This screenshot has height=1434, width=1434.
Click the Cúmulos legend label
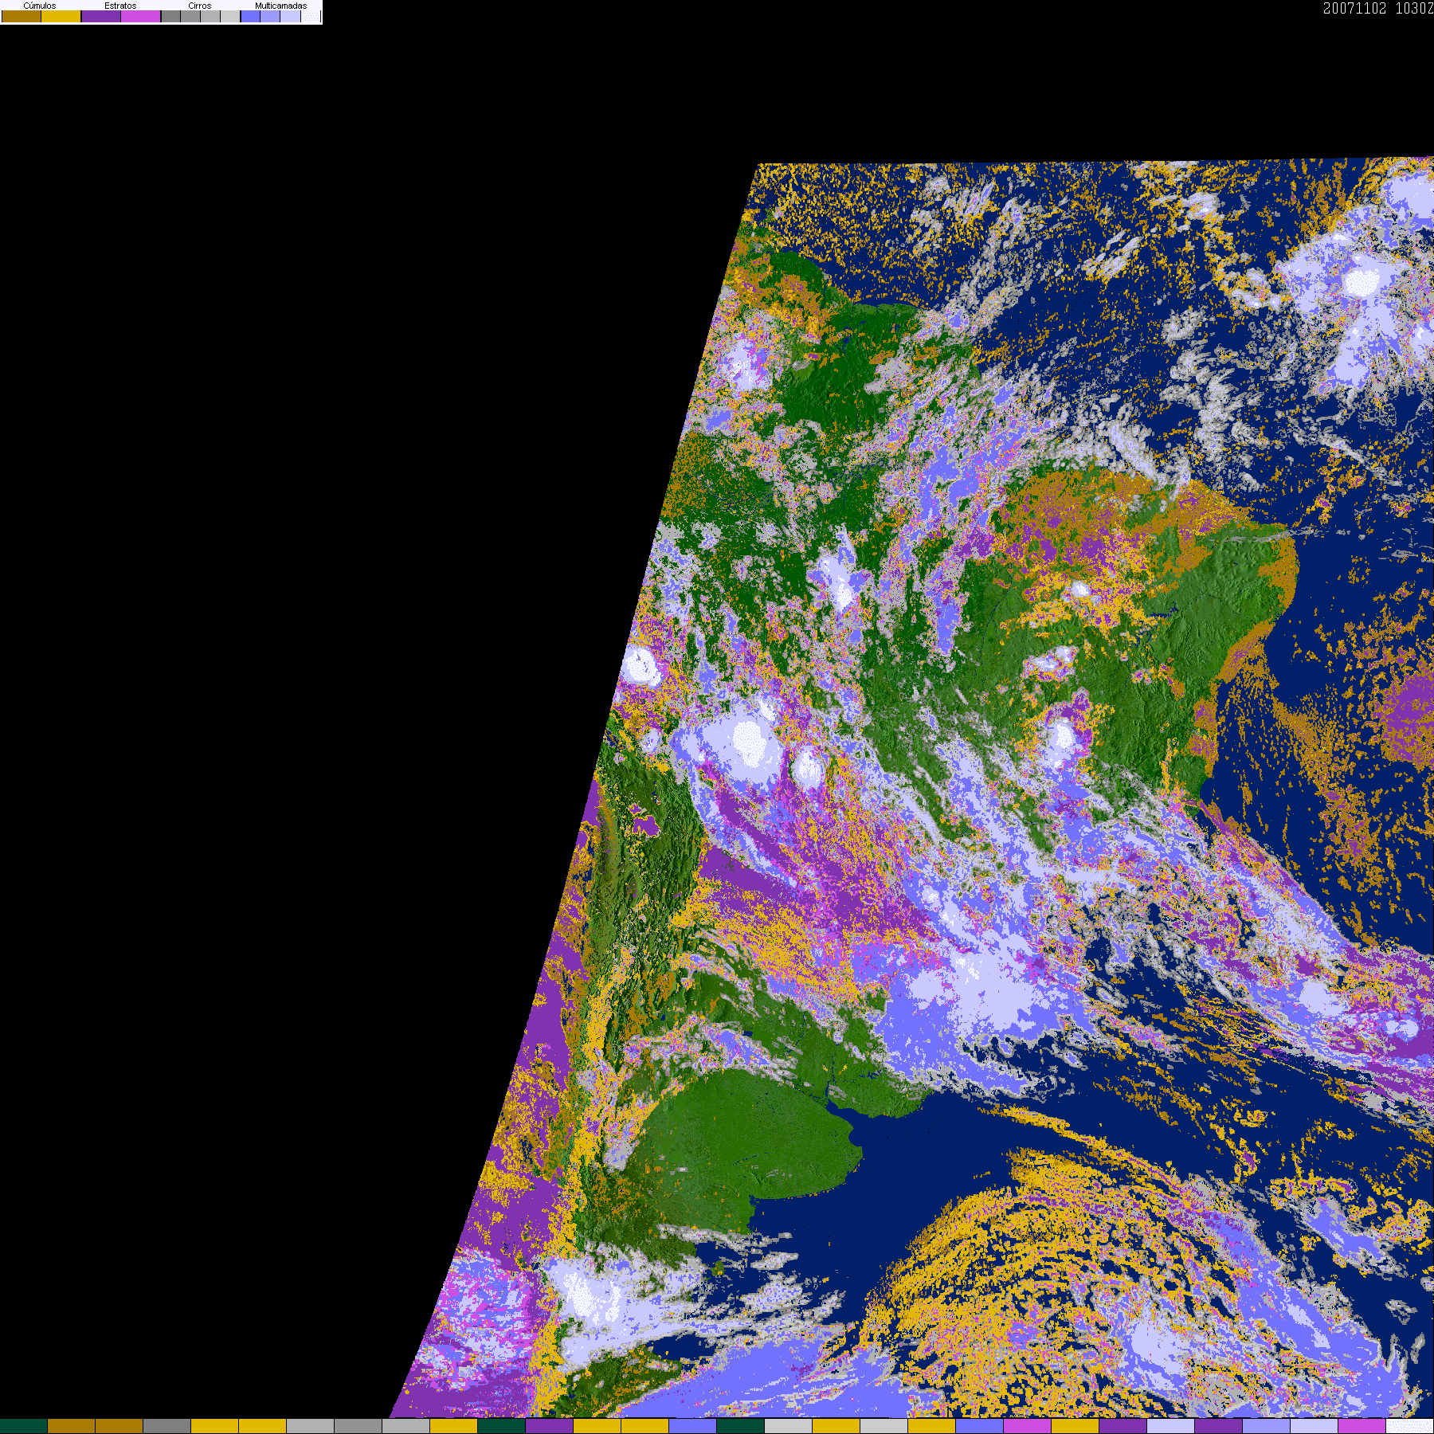coord(40,6)
